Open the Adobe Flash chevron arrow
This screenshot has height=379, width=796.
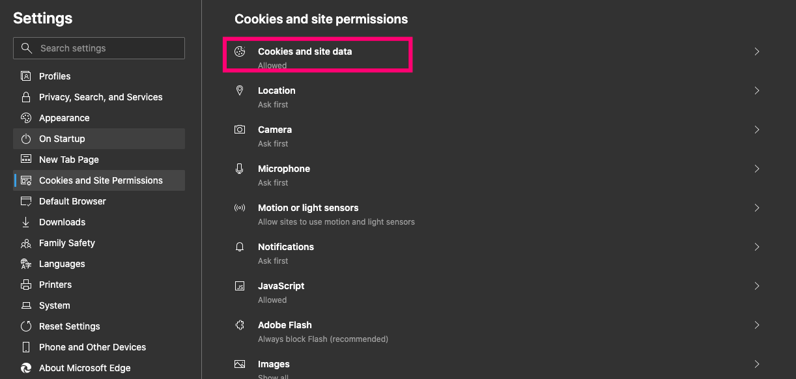pos(756,325)
